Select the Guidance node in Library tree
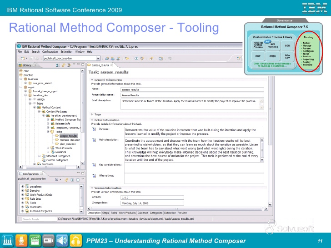 60,152
